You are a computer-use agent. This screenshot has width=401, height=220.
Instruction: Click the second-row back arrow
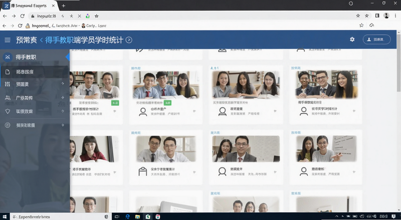coord(5,26)
